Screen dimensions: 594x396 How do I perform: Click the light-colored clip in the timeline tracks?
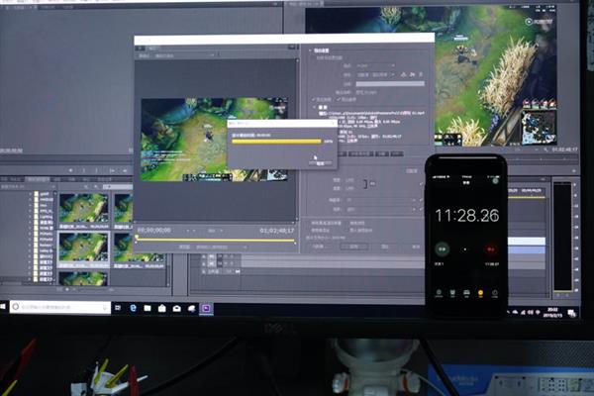click(527, 241)
